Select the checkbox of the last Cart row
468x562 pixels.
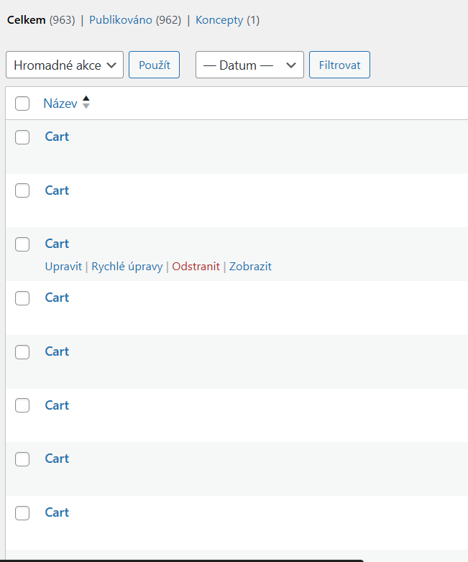(22, 513)
